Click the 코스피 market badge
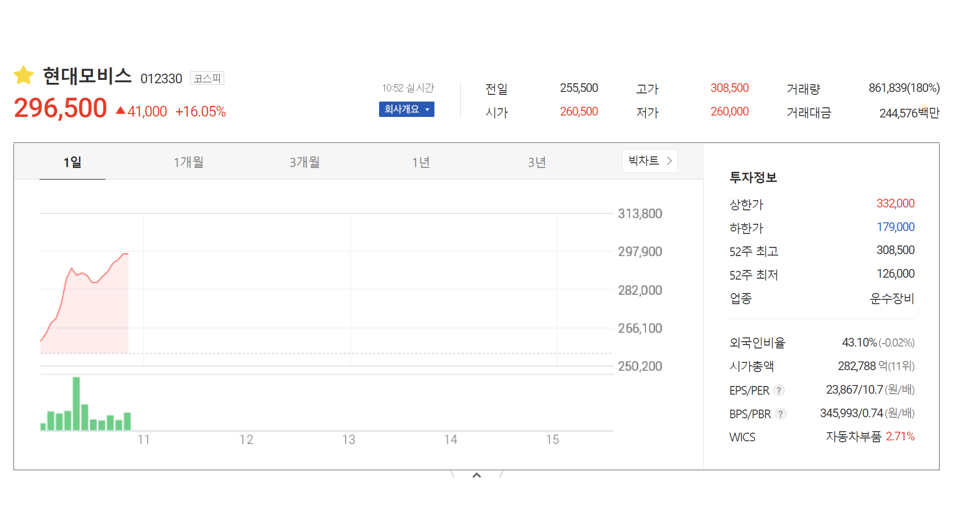Viewport: 955px width, 527px height. tap(207, 78)
